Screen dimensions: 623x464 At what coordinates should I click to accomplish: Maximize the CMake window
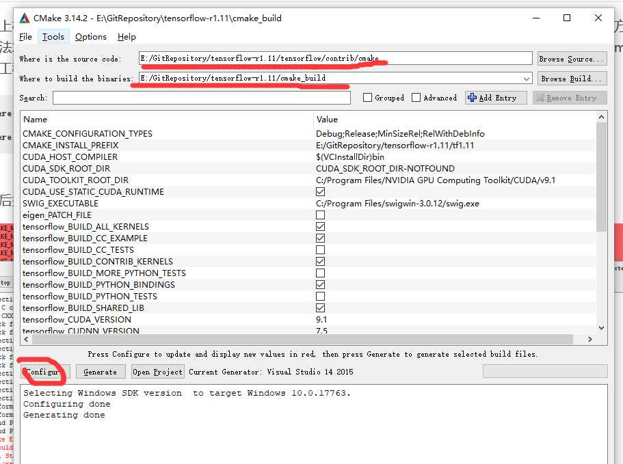tap(567, 18)
